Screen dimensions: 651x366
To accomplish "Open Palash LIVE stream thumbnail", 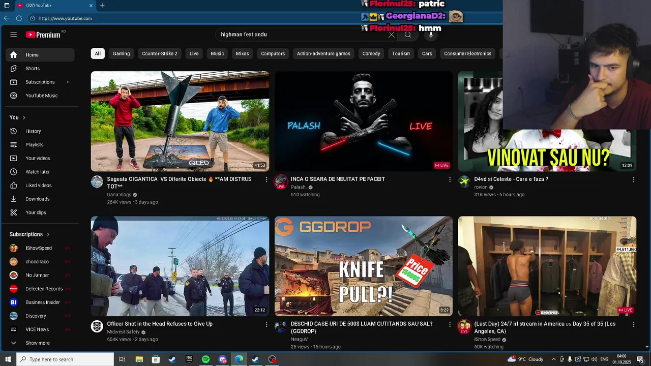I will click(x=364, y=121).
